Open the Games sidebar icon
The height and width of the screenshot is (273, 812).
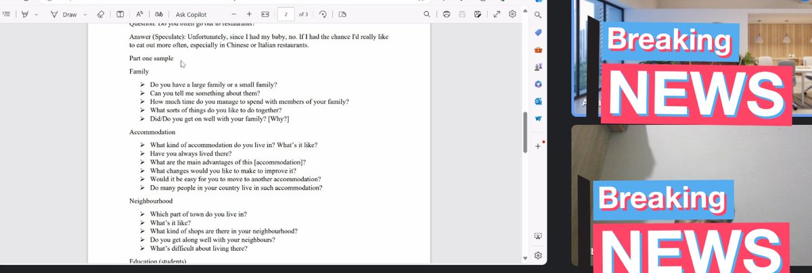click(x=538, y=67)
